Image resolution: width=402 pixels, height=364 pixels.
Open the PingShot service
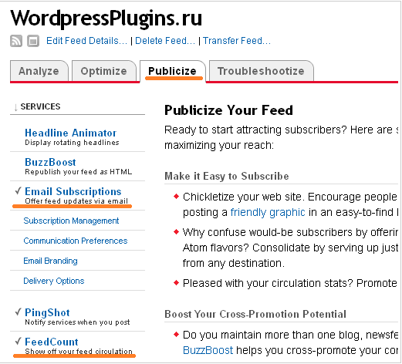click(x=47, y=312)
